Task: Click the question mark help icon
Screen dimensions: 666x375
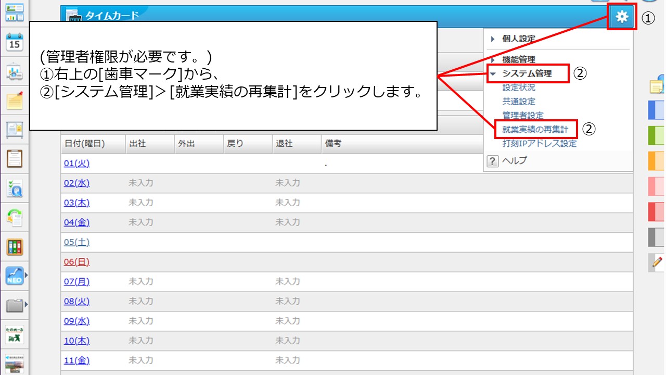Action: click(x=492, y=161)
